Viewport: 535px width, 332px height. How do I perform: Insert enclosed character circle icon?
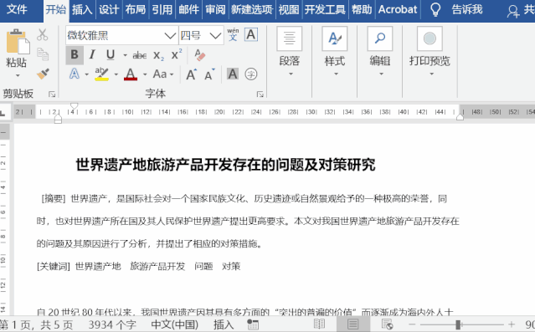point(251,74)
